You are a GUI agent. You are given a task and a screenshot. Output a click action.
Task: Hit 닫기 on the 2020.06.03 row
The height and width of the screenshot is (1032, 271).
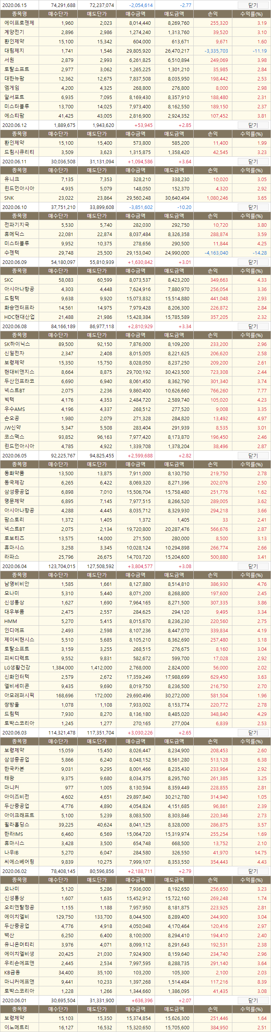[253, 732]
